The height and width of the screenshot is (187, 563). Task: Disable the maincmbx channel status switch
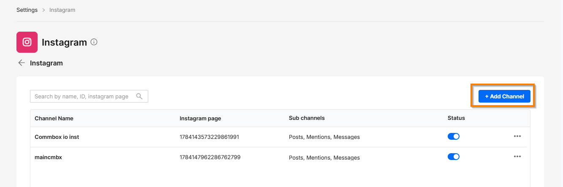[454, 157]
